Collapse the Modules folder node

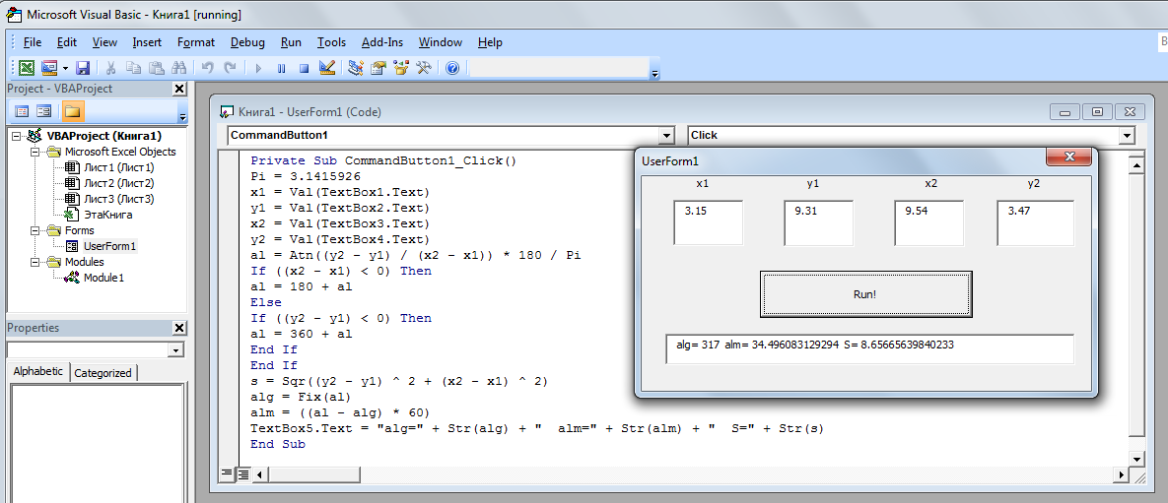(34, 262)
